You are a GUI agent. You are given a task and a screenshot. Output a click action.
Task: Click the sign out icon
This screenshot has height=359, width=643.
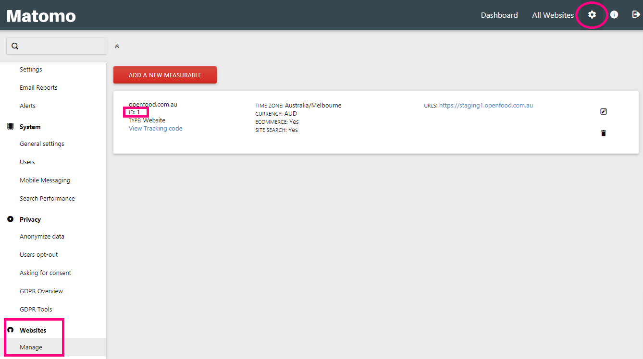(x=636, y=15)
